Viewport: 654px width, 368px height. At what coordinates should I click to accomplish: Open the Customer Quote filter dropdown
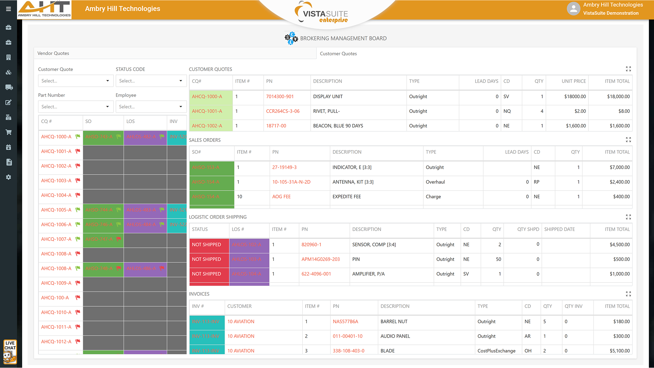pyautogui.click(x=75, y=81)
